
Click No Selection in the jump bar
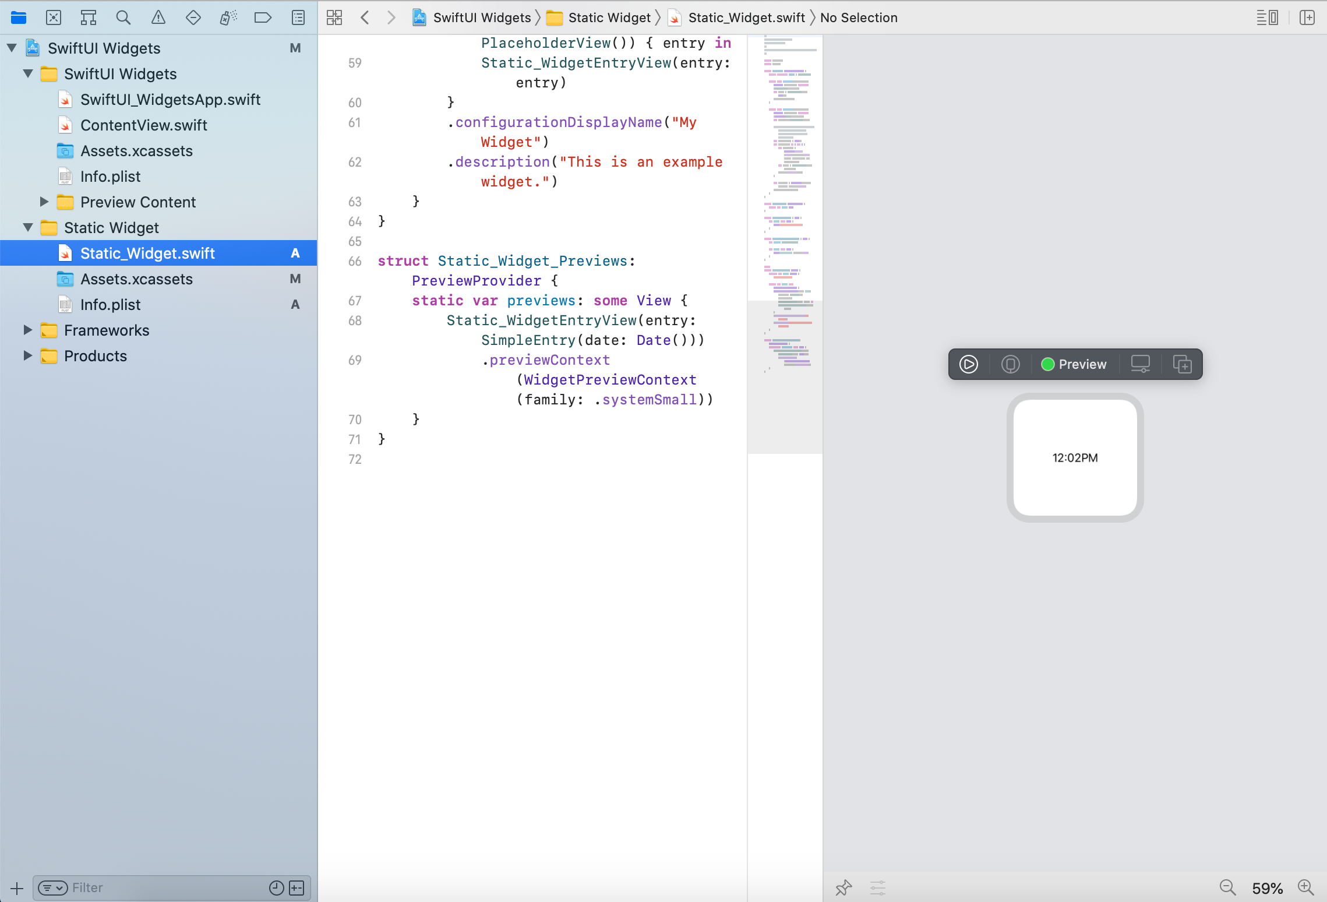859,17
